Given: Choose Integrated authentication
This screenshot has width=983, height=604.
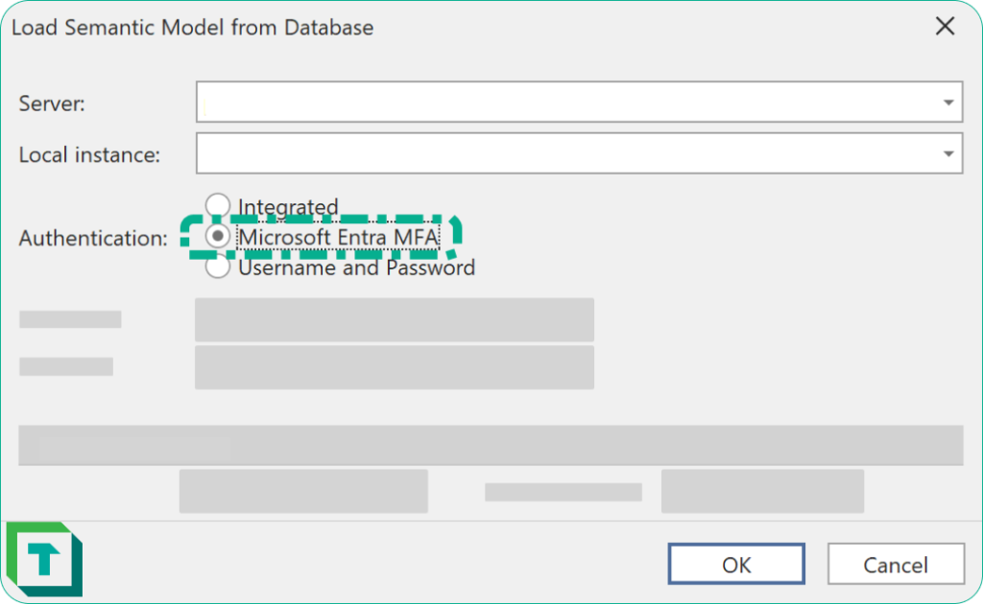Looking at the screenshot, I should 218,204.
